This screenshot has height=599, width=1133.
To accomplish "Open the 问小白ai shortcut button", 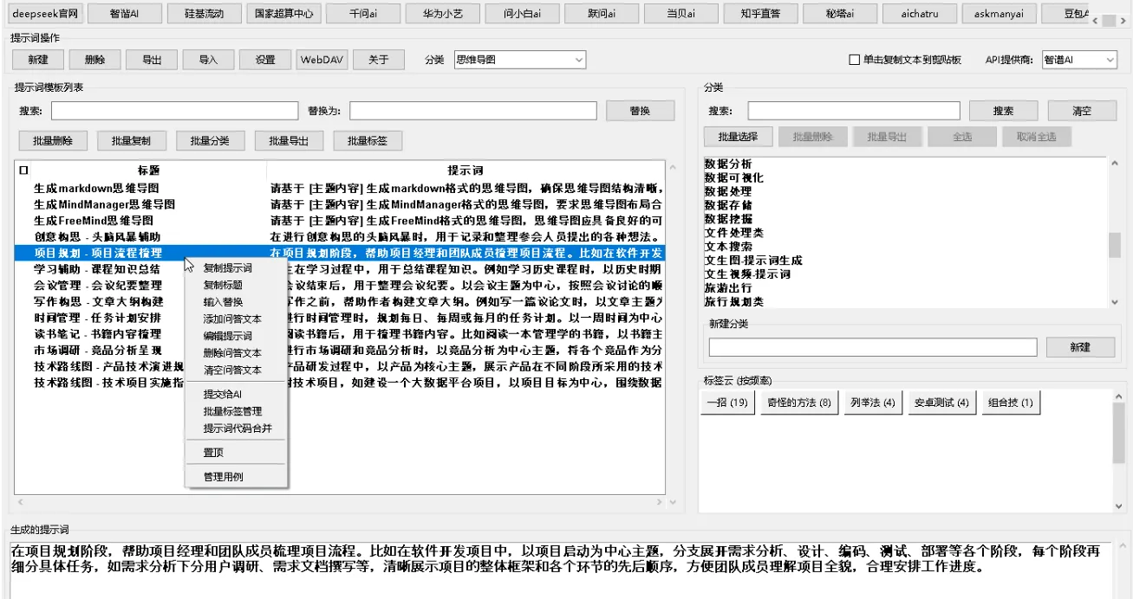I will point(523,14).
